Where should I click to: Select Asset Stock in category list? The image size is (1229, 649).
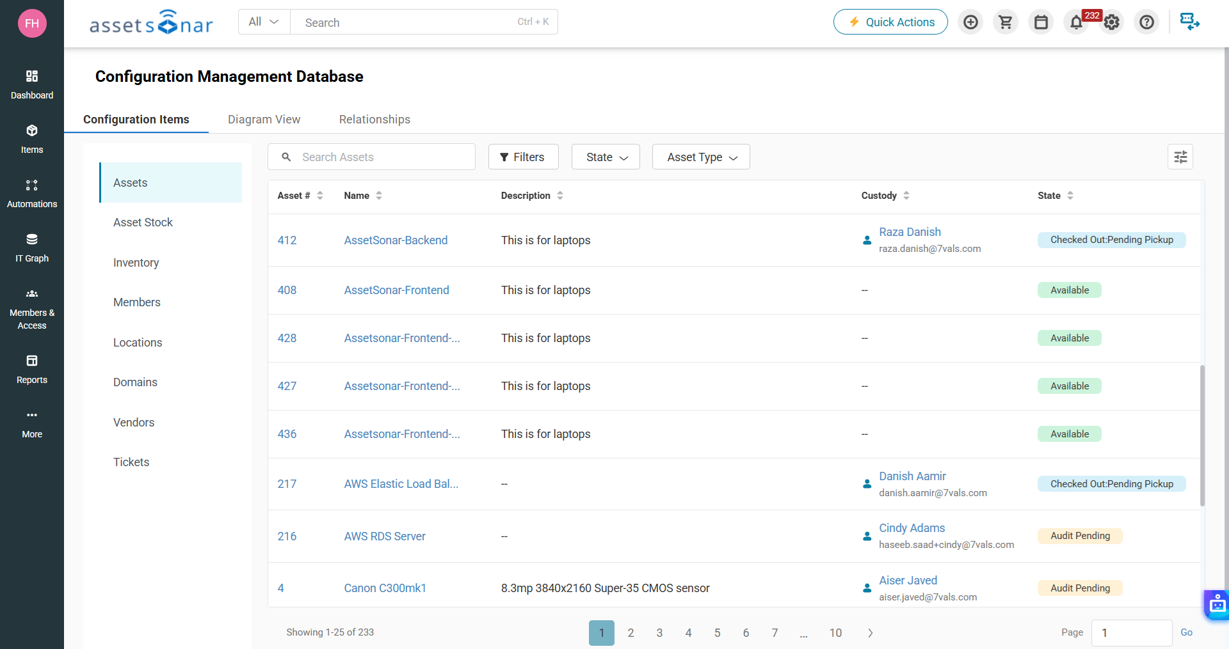point(171,223)
